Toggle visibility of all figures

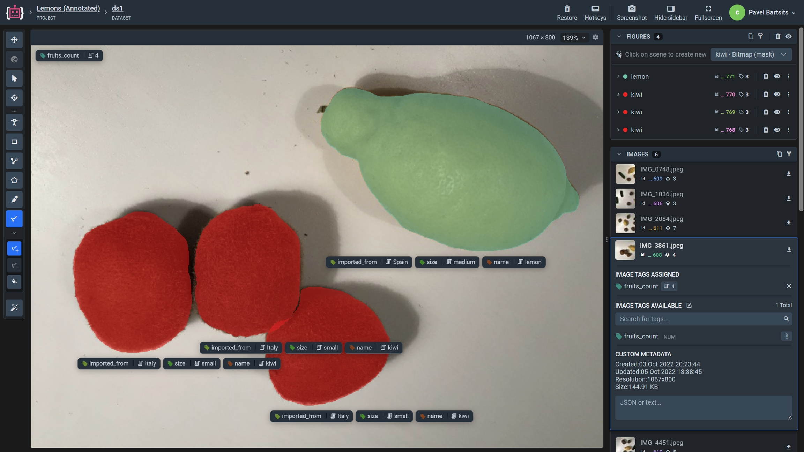tap(788, 37)
